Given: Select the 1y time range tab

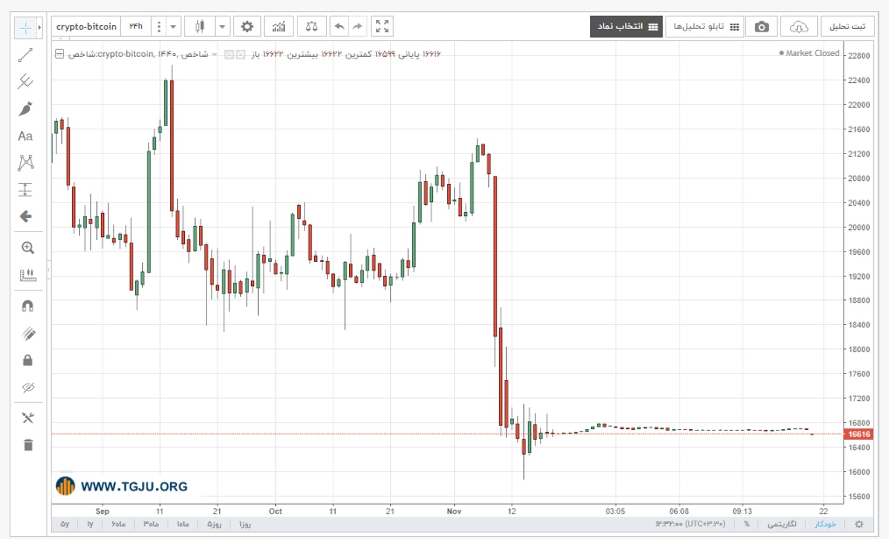Looking at the screenshot, I should pos(90,524).
